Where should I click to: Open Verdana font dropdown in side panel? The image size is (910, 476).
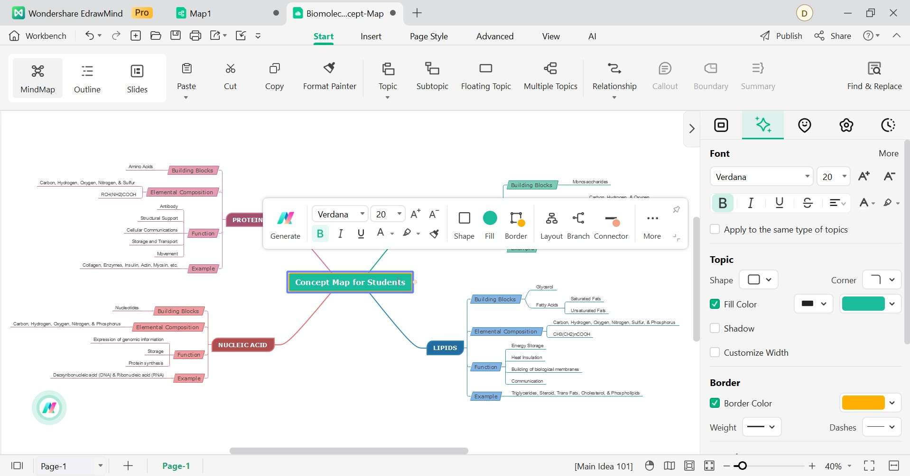pos(761,177)
